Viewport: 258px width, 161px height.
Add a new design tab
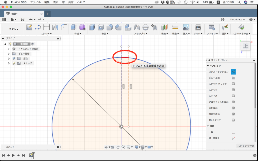coord(48,14)
